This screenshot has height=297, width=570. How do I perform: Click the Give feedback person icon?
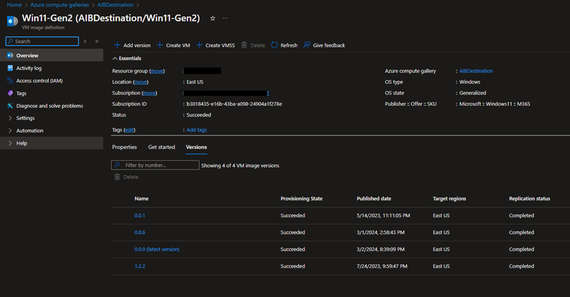click(307, 45)
